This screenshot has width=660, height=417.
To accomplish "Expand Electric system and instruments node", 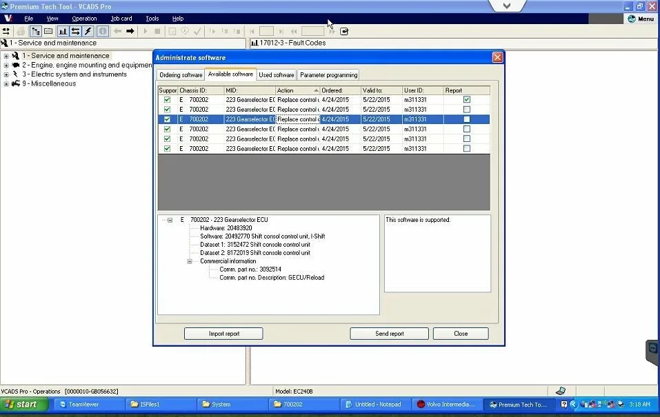I will pyautogui.click(x=6, y=74).
